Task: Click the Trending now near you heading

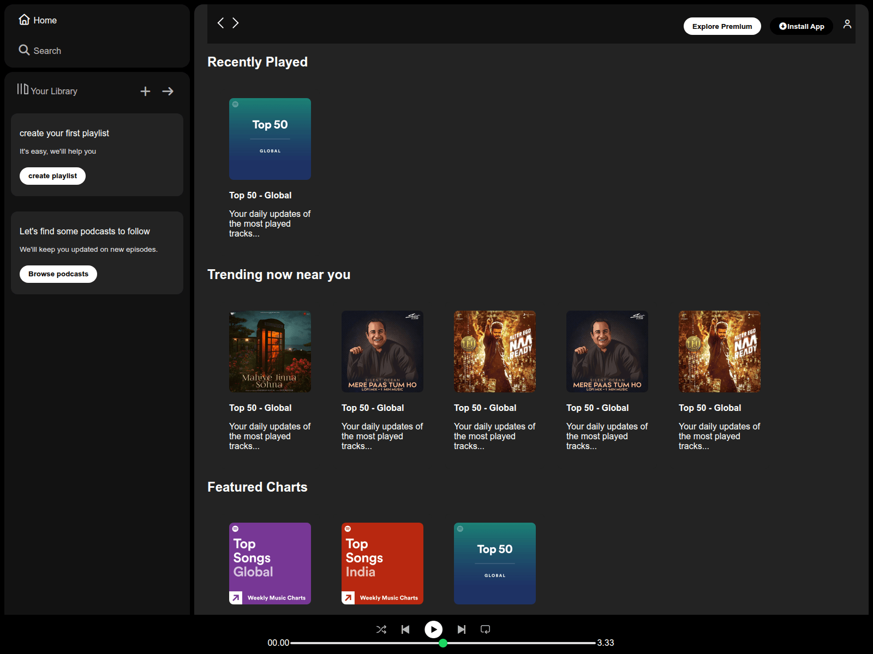Action: click(279, 275)
